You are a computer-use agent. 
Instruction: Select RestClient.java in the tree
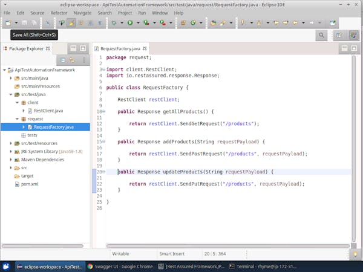[x=48, y=111]
